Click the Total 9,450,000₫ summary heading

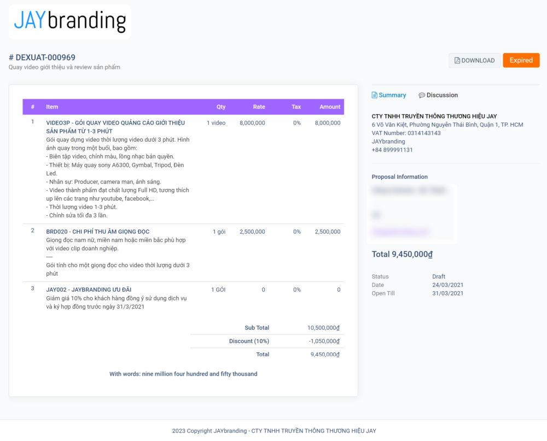click(x=402, y=254)
